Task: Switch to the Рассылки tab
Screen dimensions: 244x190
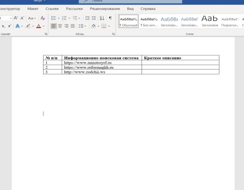Action: click(x=74, y=9)
